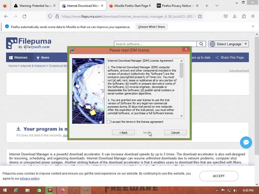Click license text scroll-up arrow
Screen dimensions: 259x194
pos(181,61)
